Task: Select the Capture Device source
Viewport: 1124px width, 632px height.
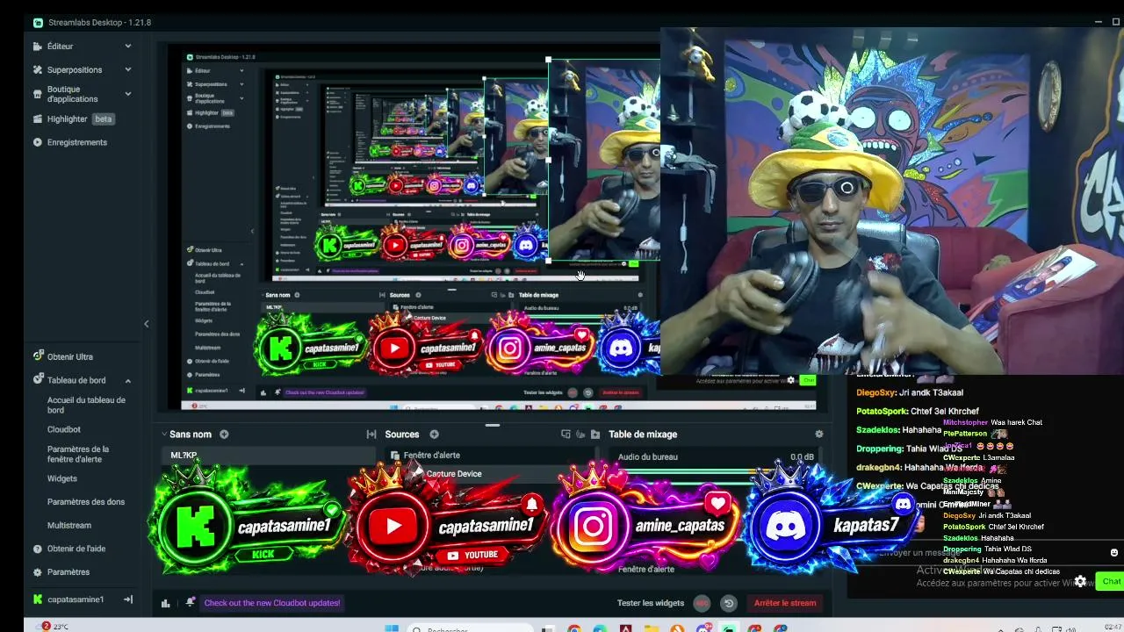Action: (494, 474)
